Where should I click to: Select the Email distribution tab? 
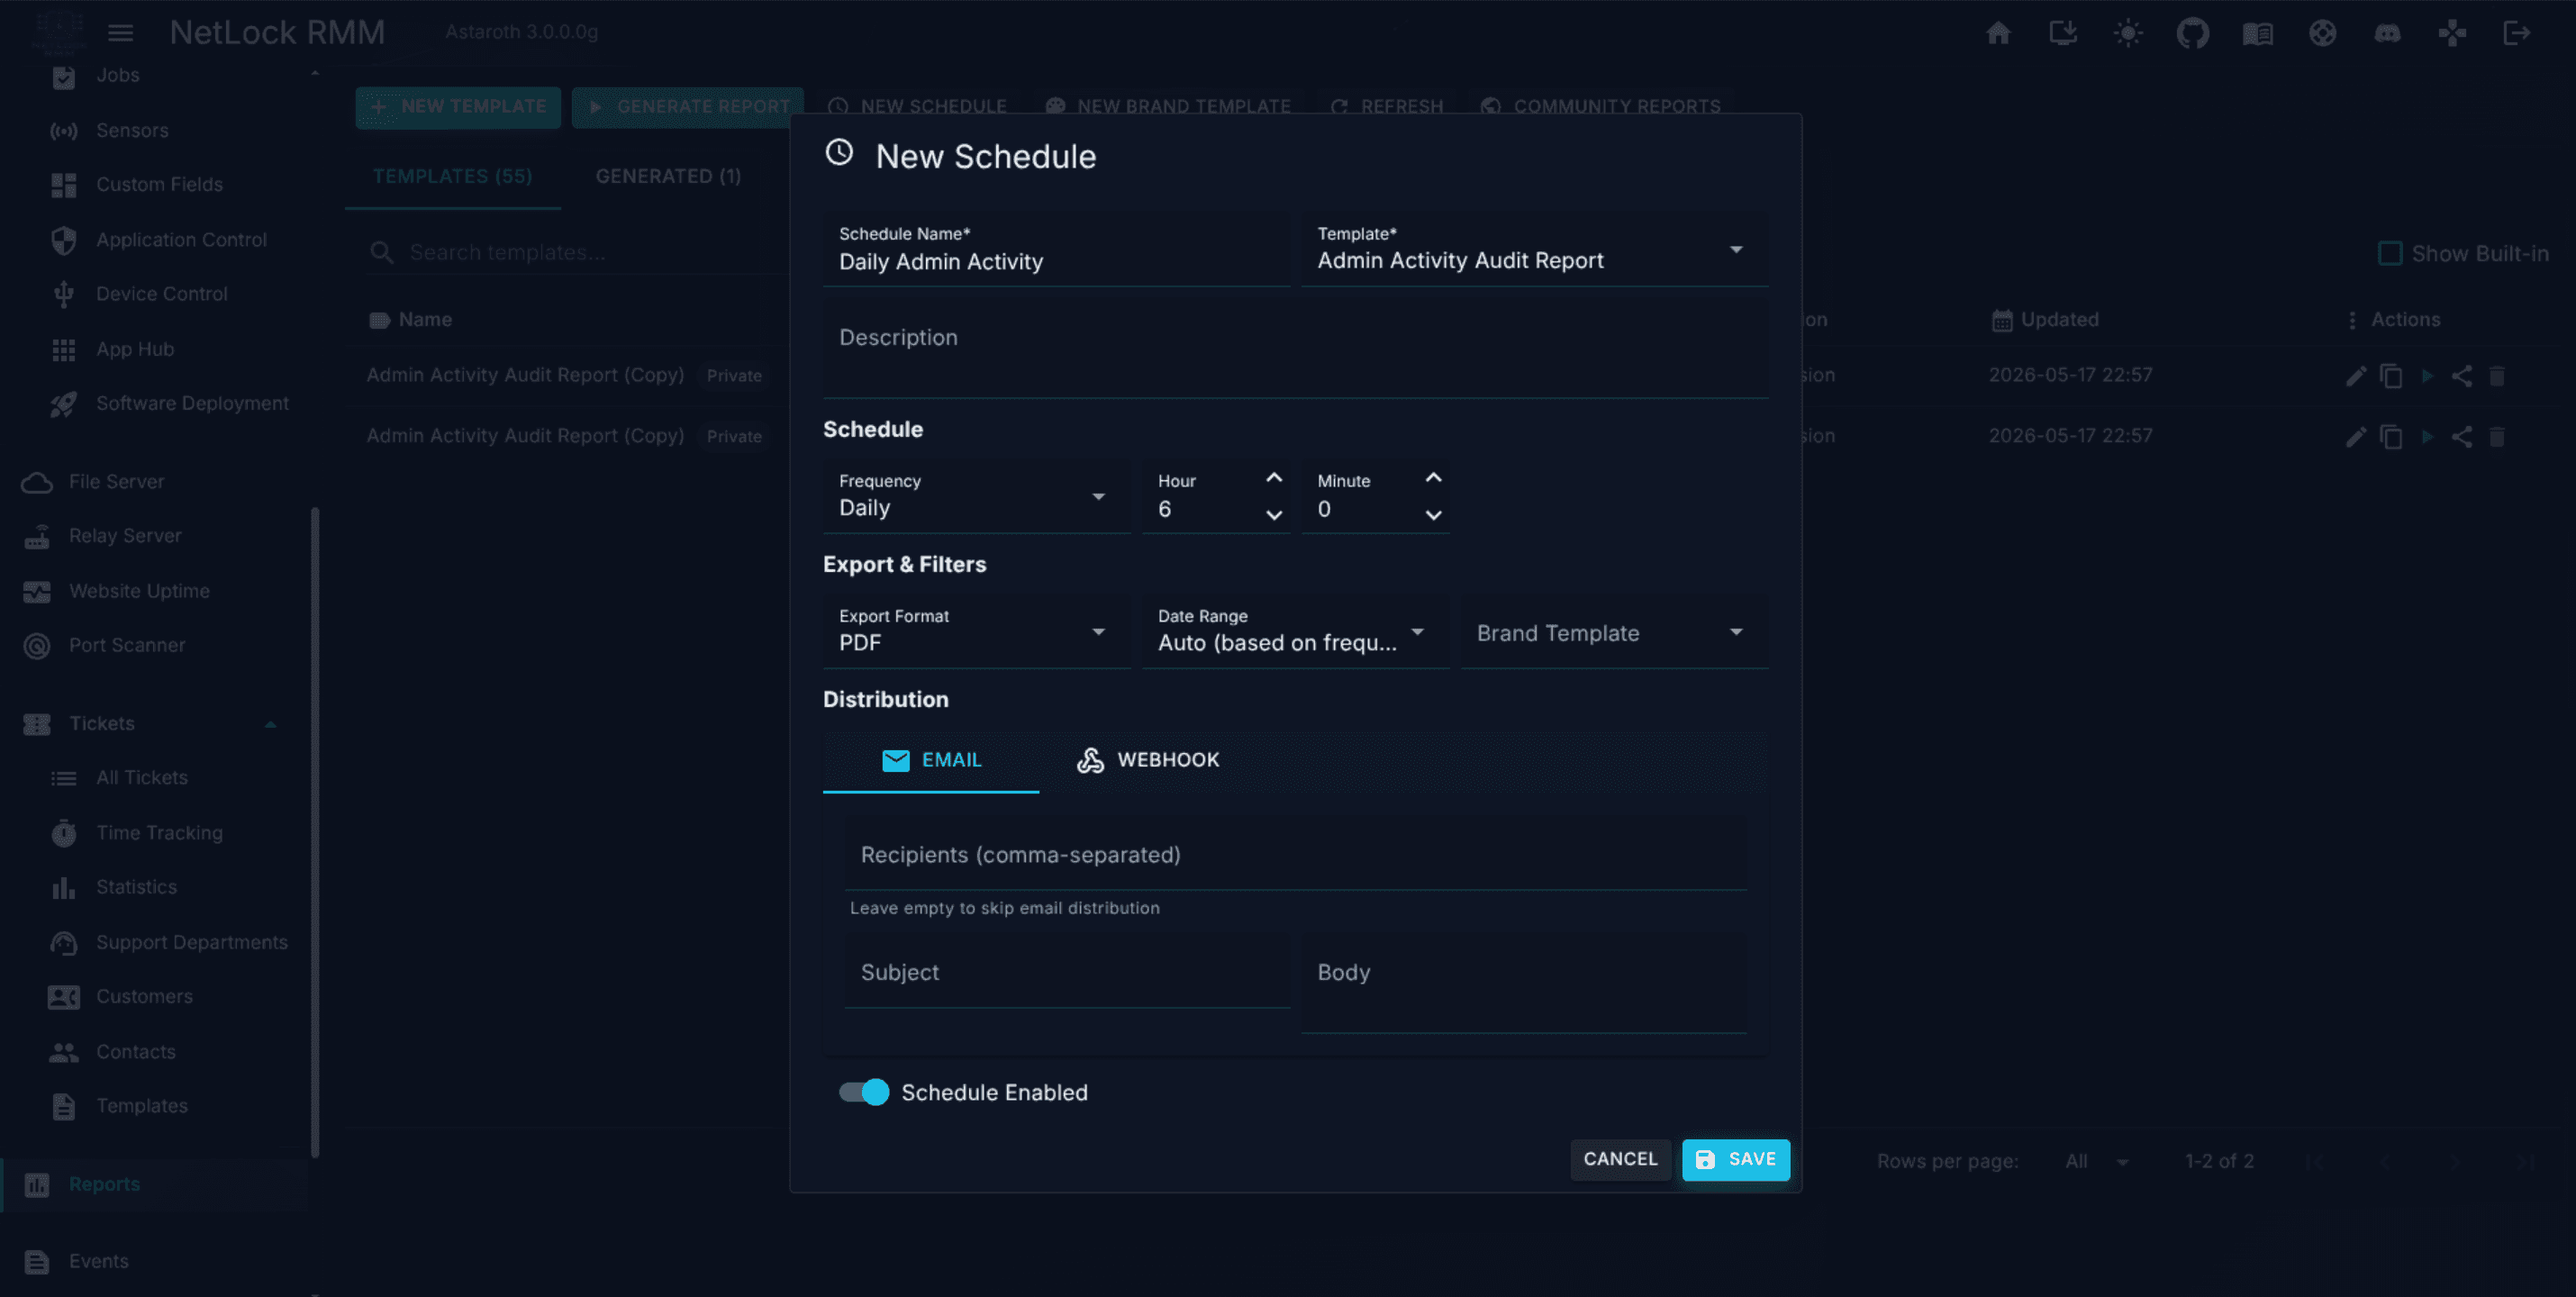[x=931, y=760]
